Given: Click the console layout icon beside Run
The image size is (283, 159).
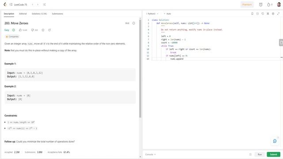Looking at the screenshot, I should click(250, 154).
